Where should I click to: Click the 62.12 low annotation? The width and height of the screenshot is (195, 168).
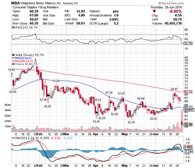coord(154,118)
